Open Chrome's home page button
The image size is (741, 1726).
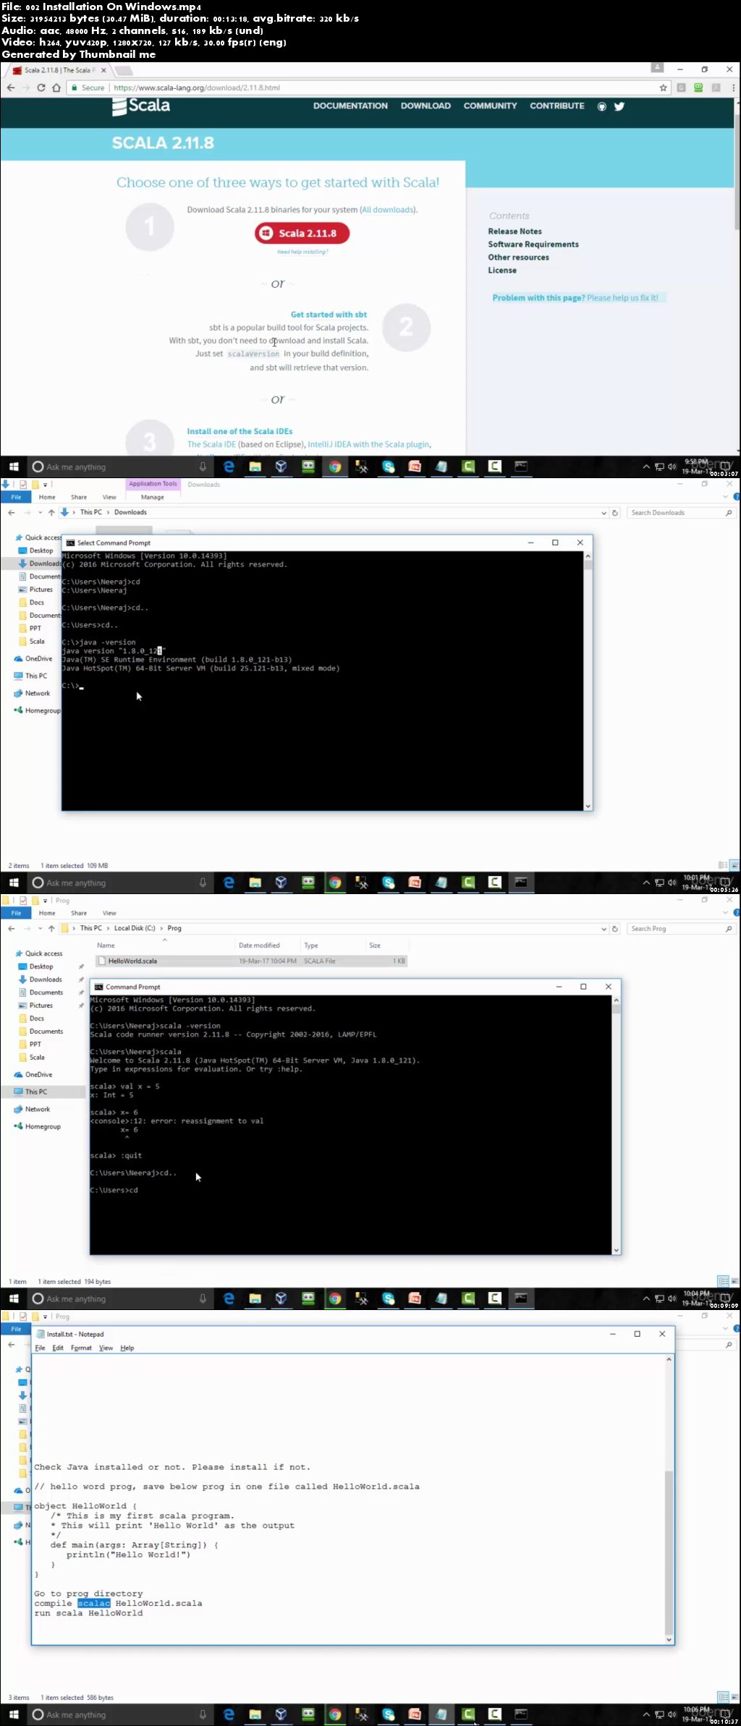tap(56, 88)
